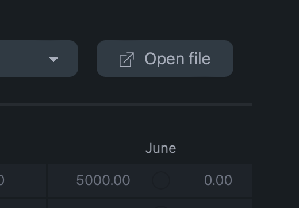Click the empty area just below the June label

coord(160,159)
